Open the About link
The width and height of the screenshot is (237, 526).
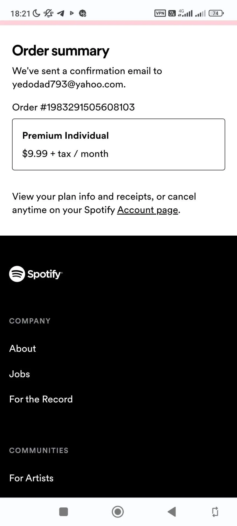pos(22,348)
